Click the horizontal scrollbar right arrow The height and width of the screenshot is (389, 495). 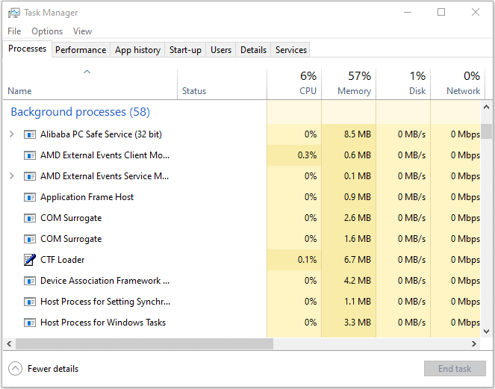(x=474, y=344)
